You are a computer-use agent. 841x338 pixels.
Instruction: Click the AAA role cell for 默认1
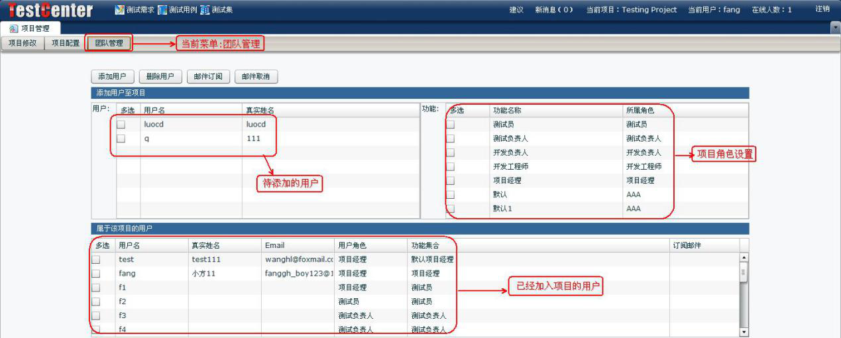click(x=634, y=209)
